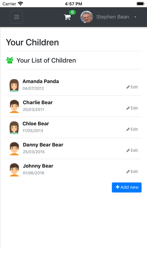
Task: Expand the user dropdown caret
Action: point(135,17)
